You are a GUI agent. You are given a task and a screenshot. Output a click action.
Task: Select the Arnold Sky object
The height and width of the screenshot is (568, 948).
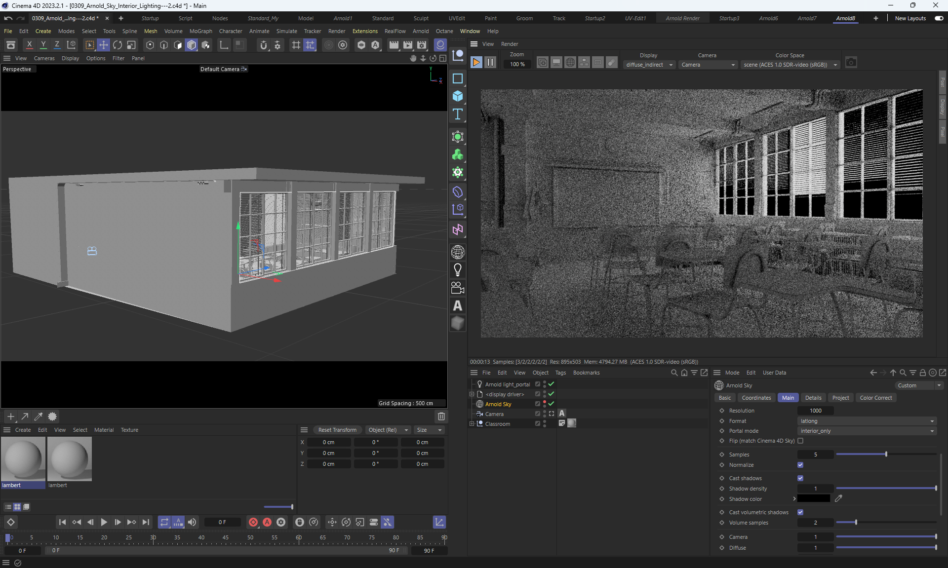(x=498, y=404)
